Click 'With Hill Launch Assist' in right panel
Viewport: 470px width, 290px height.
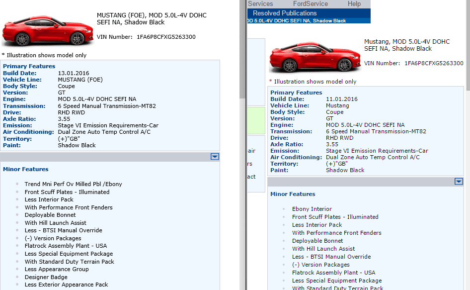(323, 249)
